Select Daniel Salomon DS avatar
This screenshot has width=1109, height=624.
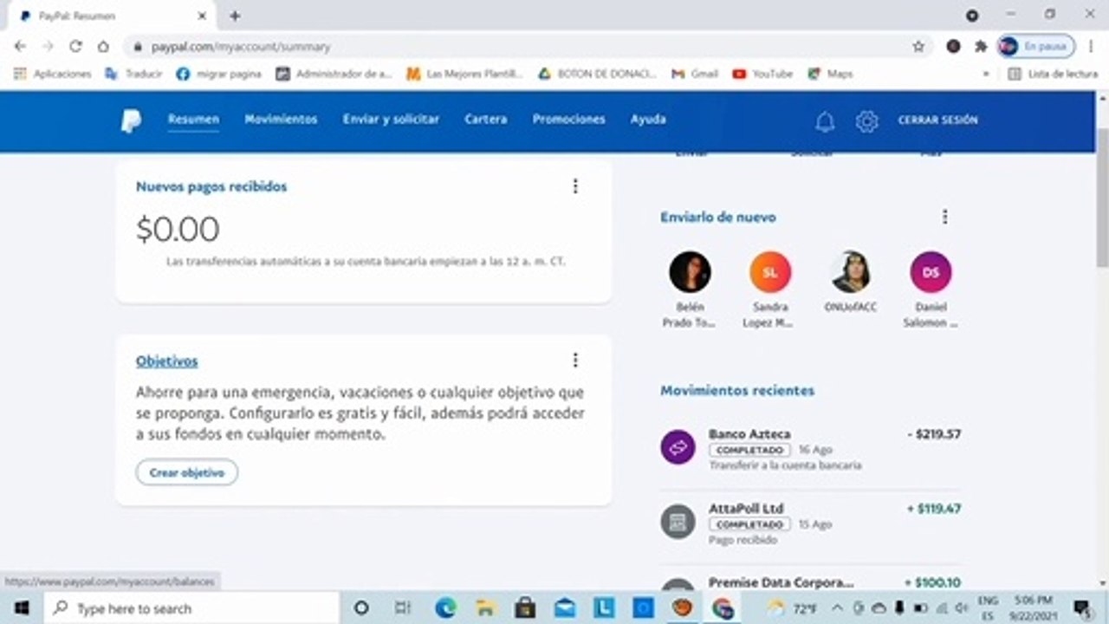point(931,272)
